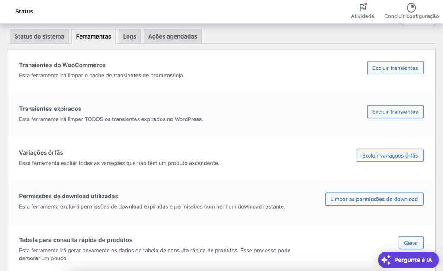Viewport: 443px width, 271px height.
Task: Click the sparkle icon on Pergunte à IA
Action: tap(385, 260)
